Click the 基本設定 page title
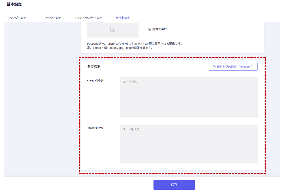 [x=14, y=4]
